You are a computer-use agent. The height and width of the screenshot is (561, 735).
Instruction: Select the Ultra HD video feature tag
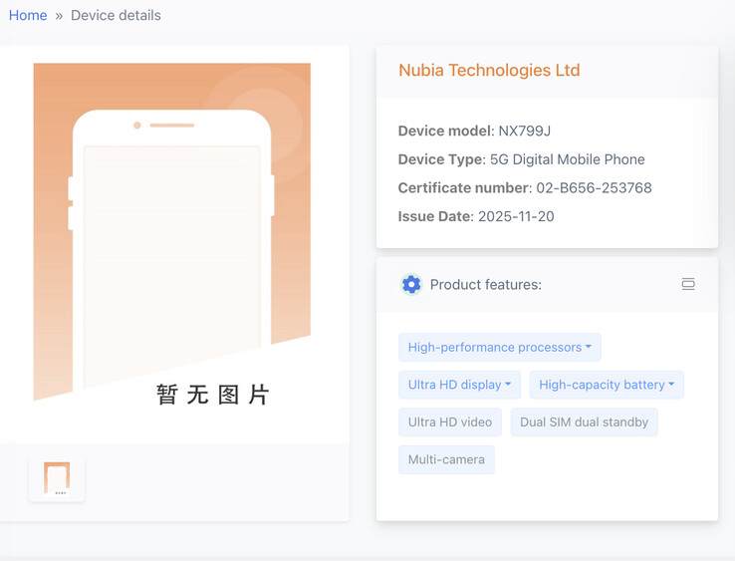point(449,421)
